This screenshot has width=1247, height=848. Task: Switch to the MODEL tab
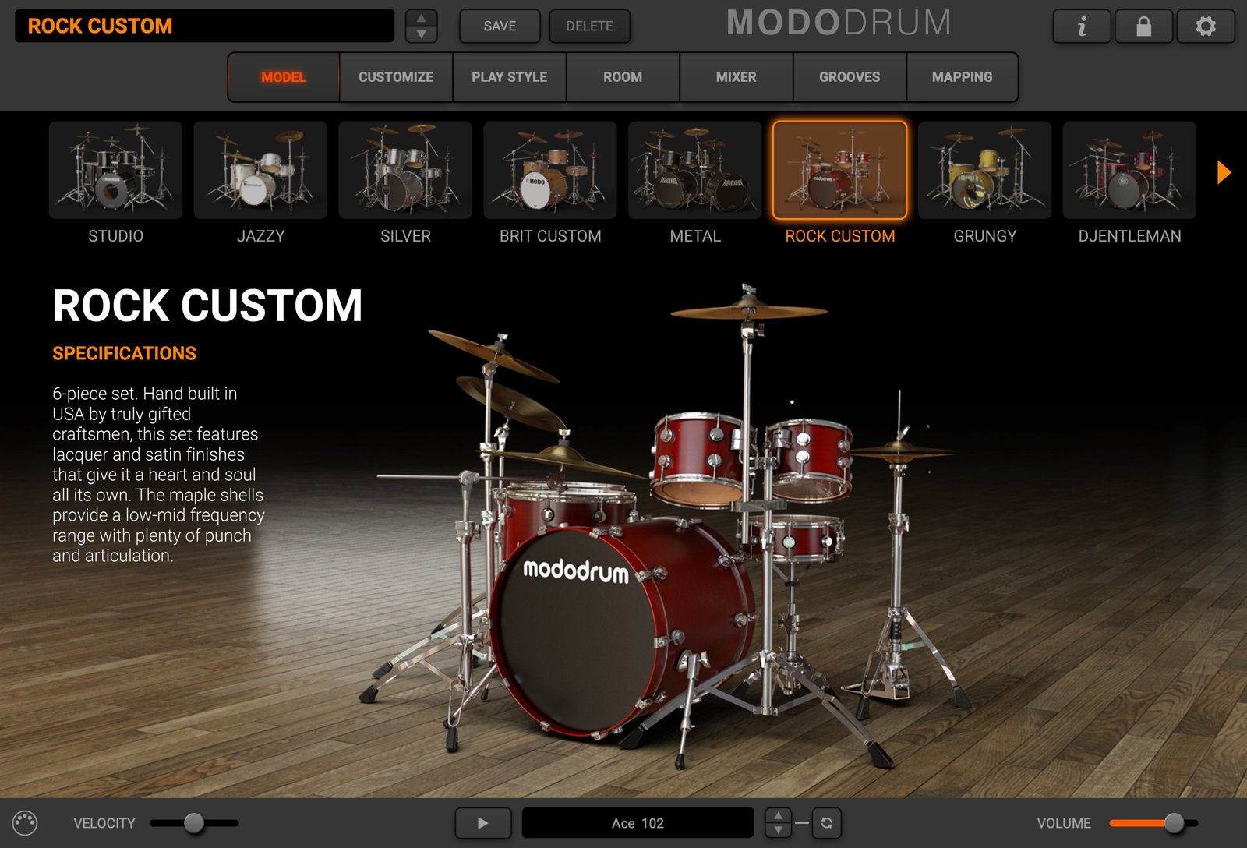click(x=284, y=77)
